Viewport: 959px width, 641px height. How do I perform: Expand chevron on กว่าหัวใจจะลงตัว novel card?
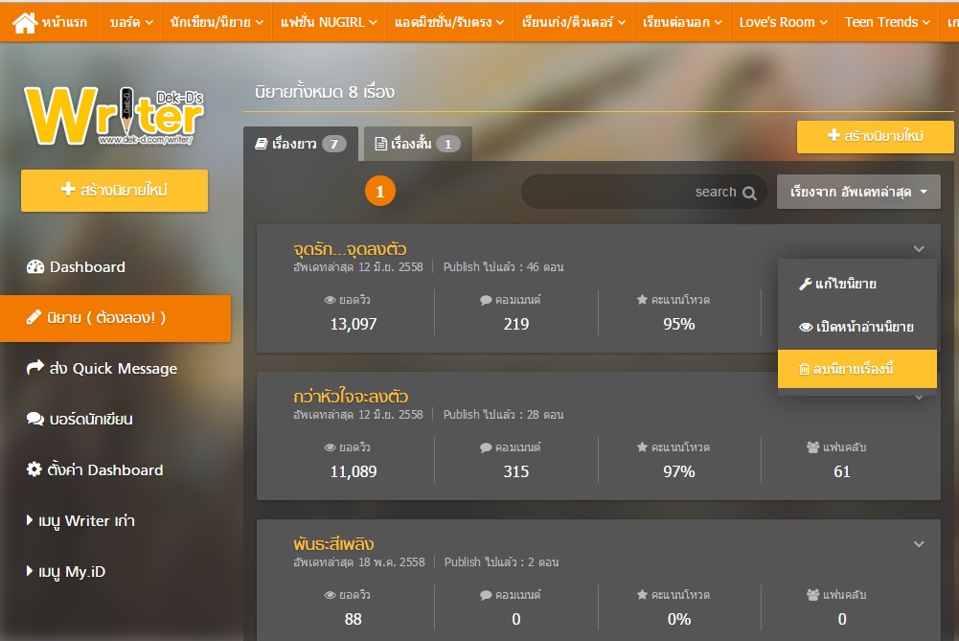point(919,397)
